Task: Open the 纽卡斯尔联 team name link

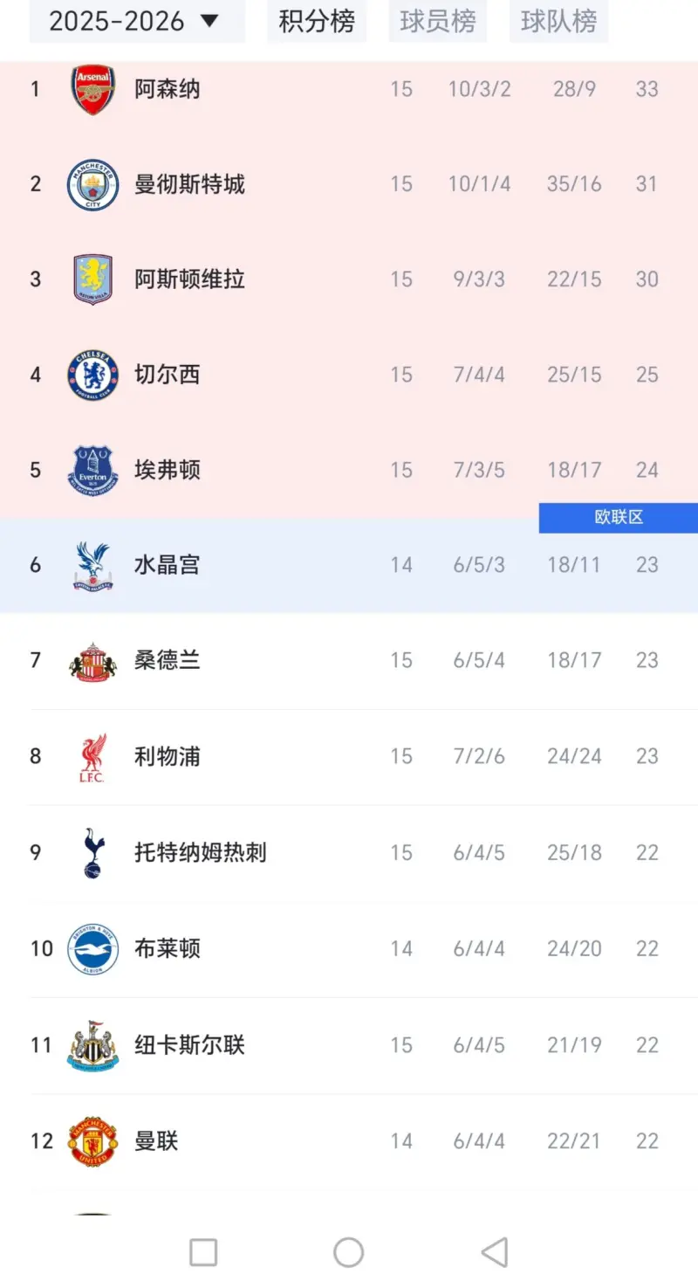Action: (189, 1044)
